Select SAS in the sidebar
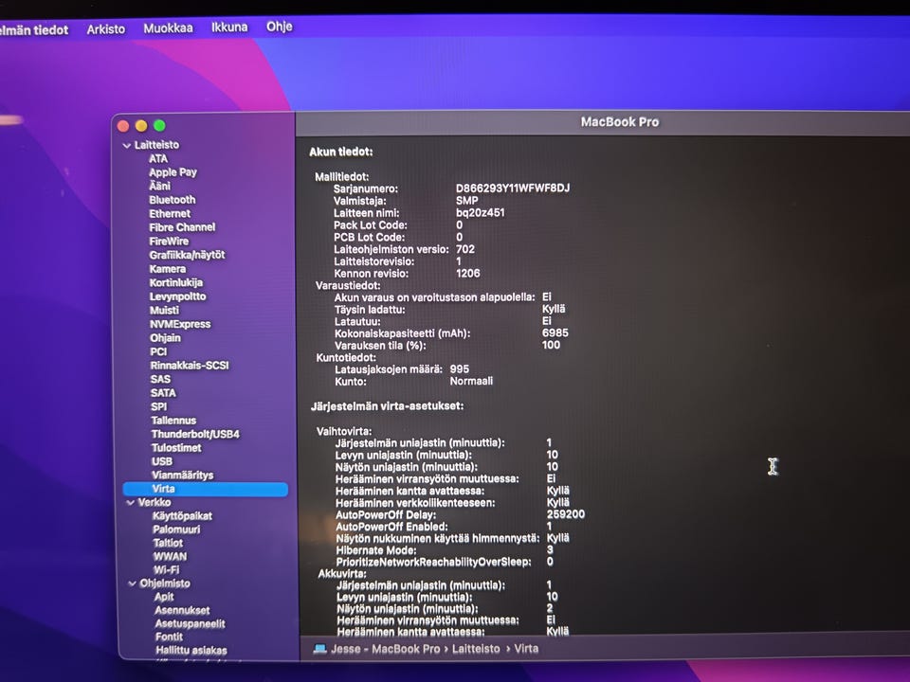Image resolution: width=910 pixels, height=682 pixels. [160, 379]
